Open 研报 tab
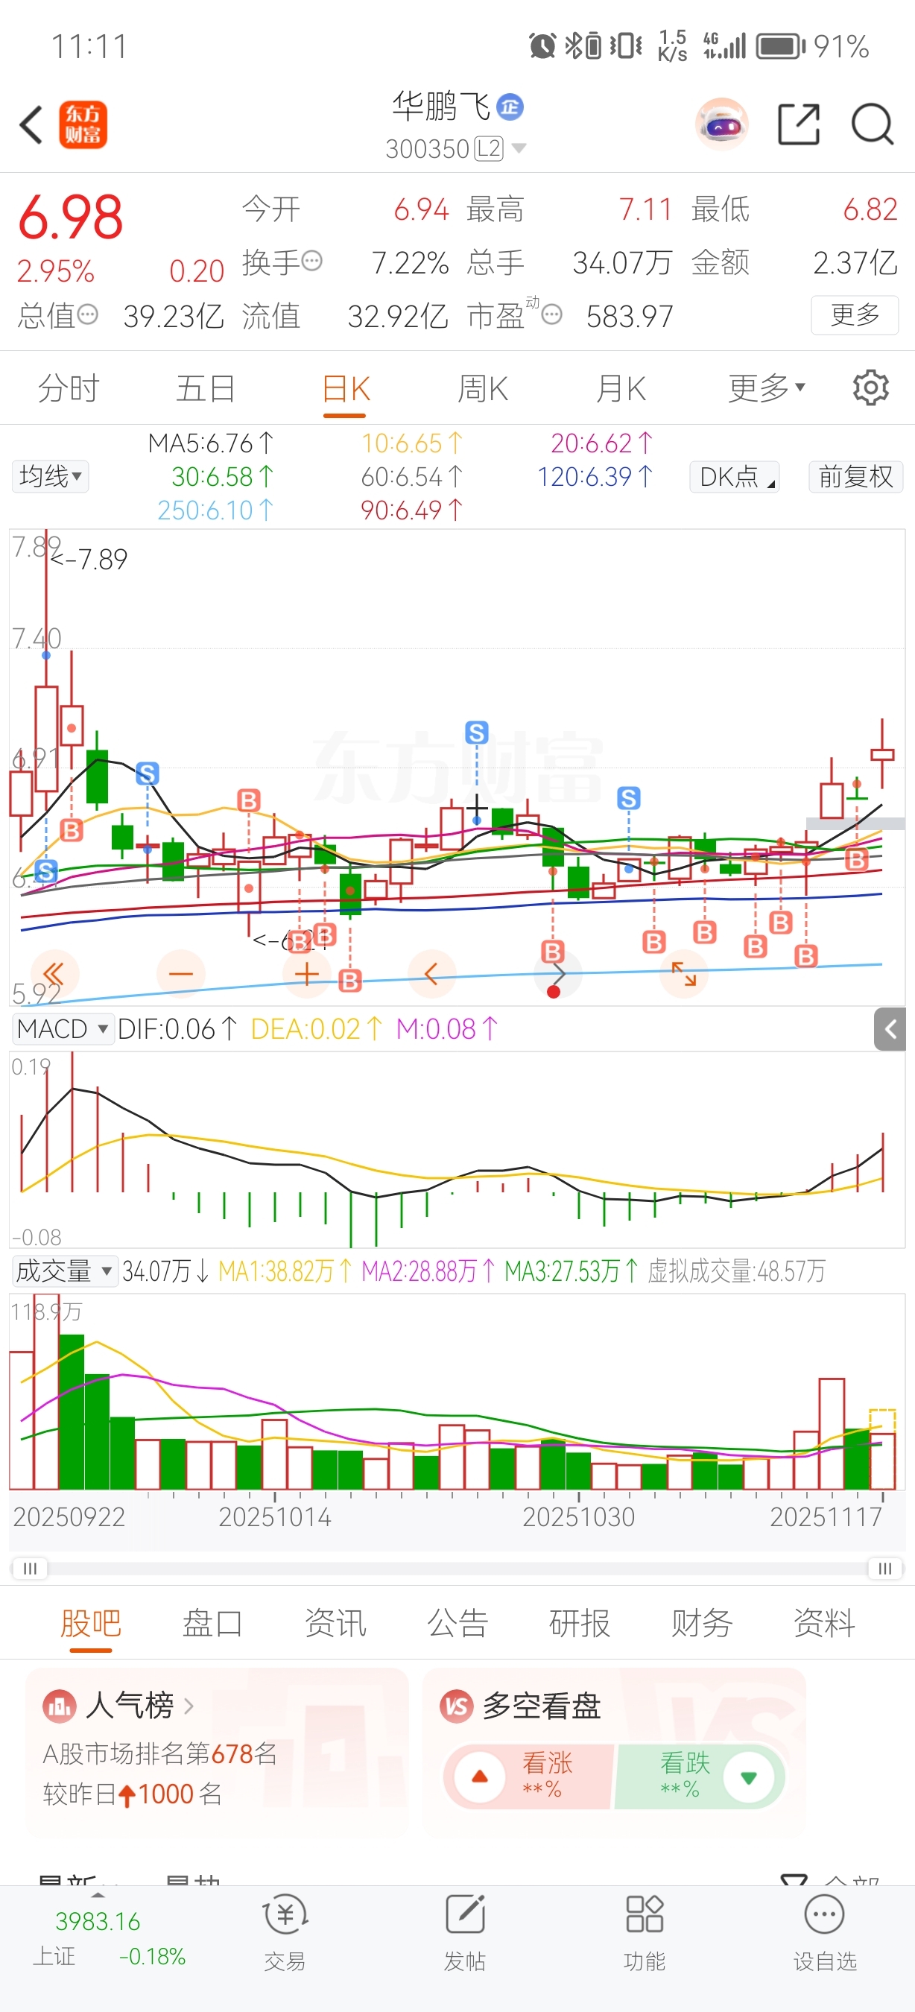 (579, 1623)
